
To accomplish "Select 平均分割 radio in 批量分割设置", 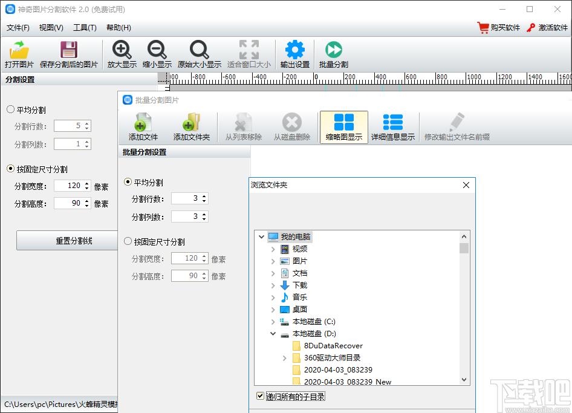I will [x=128, y=181].
